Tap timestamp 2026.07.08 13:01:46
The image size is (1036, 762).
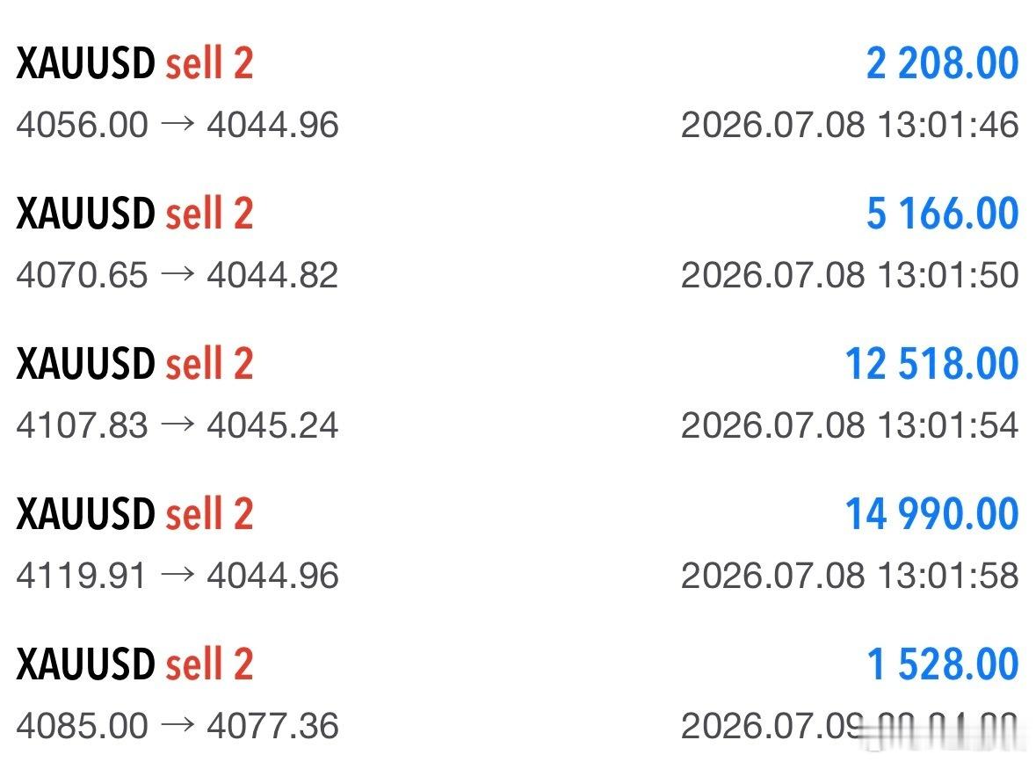(850, 124)
